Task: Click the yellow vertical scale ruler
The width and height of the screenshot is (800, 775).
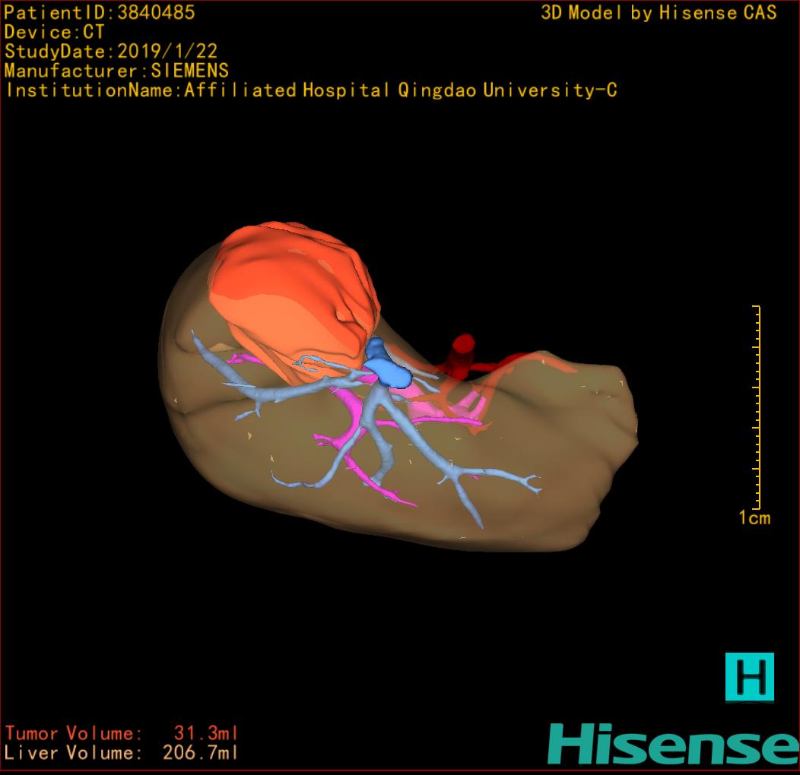Action: 757,406
